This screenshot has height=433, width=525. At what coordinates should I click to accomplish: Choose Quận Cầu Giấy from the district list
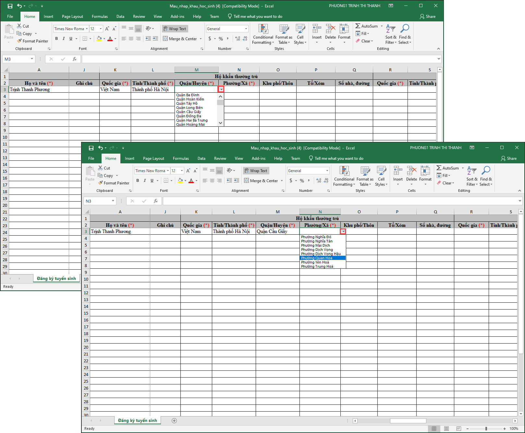(189, 112)
